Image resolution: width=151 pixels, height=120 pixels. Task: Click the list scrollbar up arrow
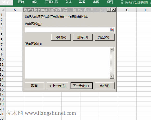[112, 49]
